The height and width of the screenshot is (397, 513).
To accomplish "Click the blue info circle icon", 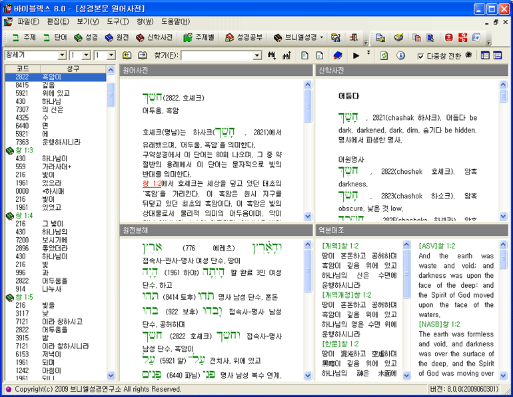I will (400, 55).
